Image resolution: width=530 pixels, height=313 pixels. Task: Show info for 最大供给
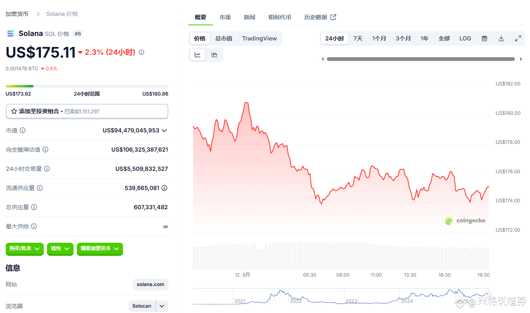coord(34,226)
